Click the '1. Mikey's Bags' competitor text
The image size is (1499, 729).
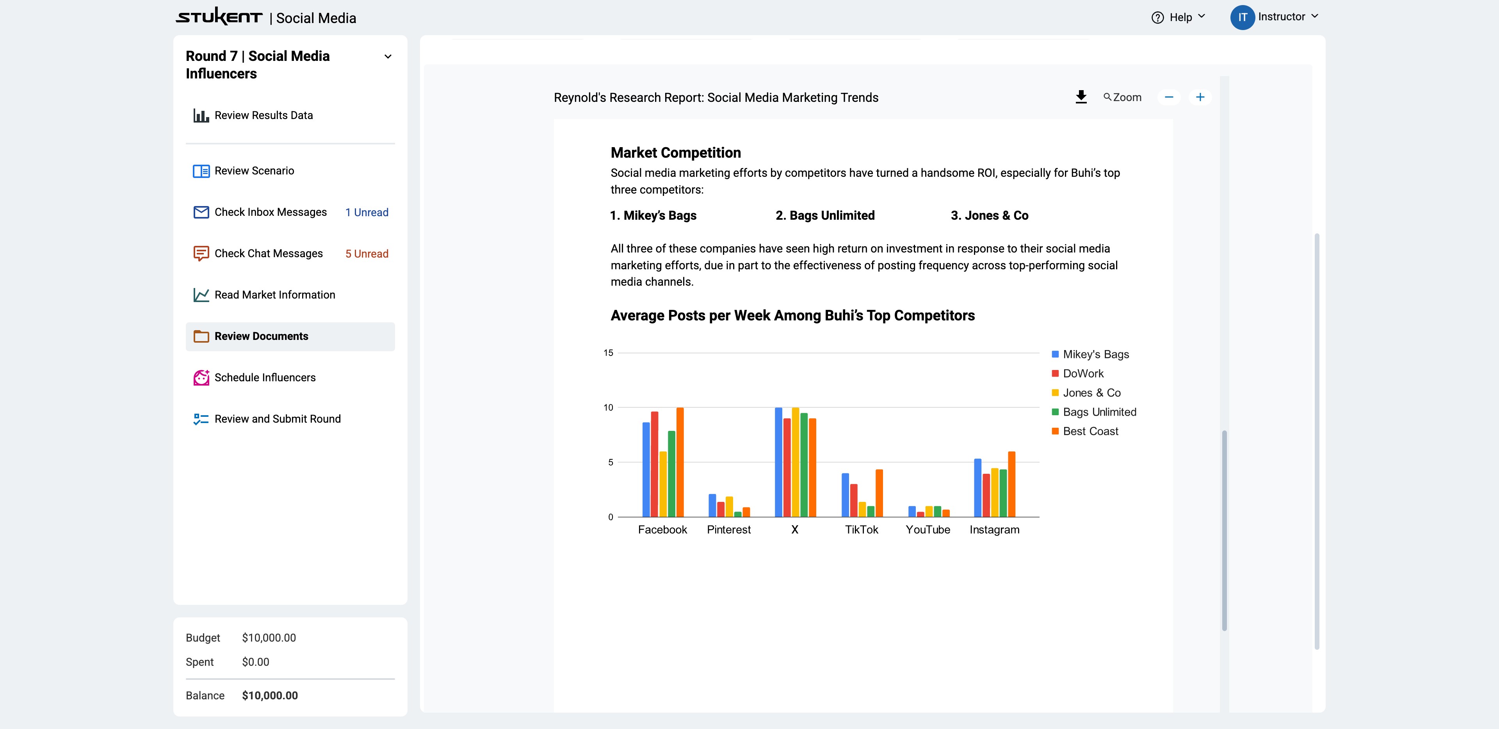click(x=653, y=216)
